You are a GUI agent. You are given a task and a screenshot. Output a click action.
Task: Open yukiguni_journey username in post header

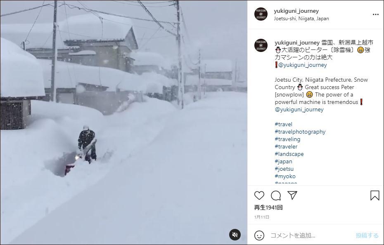tap(296, 11)
